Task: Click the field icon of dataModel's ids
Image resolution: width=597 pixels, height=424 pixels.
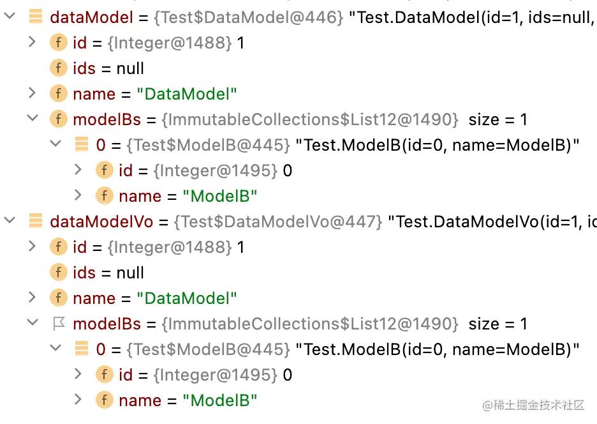Action: pyautogui.click(x=58, y=68)
